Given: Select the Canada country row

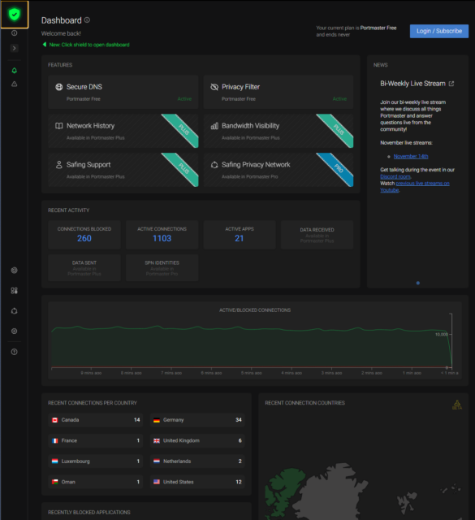Looking at the screenshot, I should click(96, 420).
